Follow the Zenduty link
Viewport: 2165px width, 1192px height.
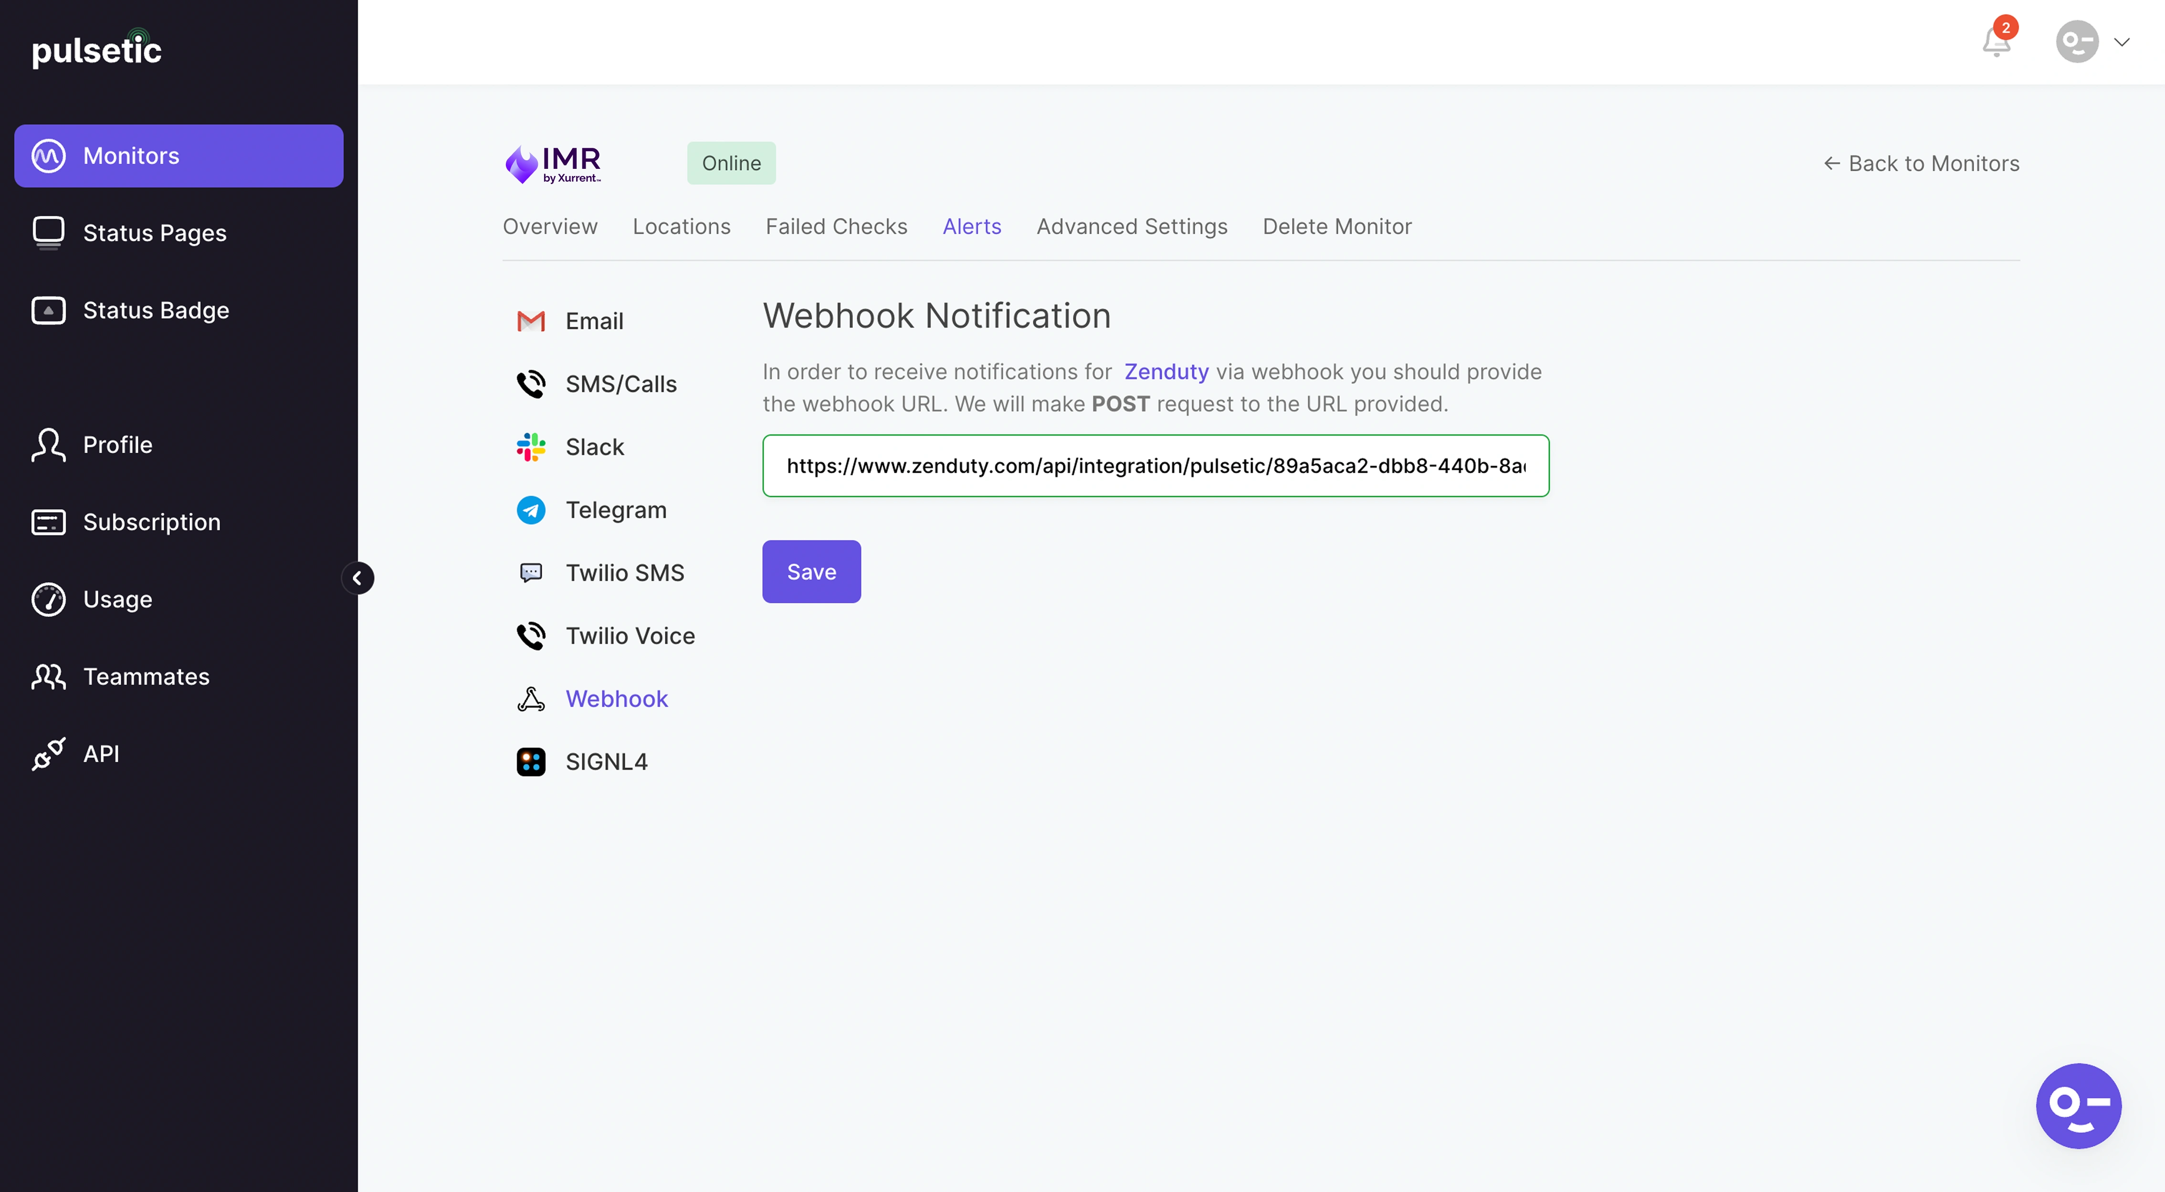point(1166,371)
